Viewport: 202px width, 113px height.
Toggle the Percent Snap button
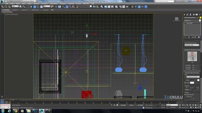pyautogui.click(x=70, y=7)
